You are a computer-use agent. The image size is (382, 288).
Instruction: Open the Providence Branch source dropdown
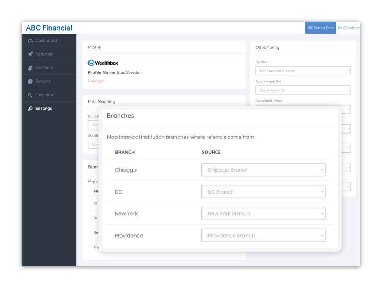click(263, 235)
